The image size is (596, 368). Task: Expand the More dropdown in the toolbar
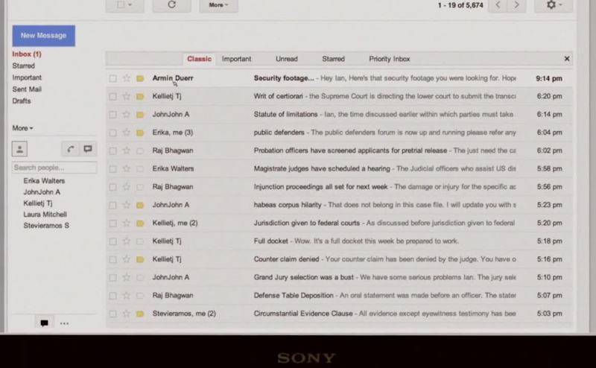pos(218,4)
